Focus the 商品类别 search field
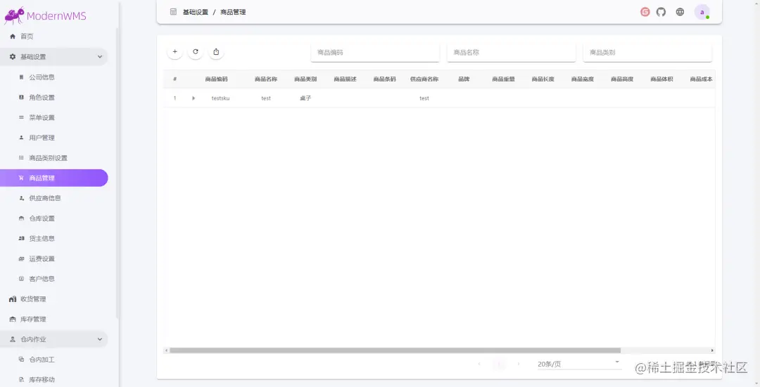This screenshot has width=760, height=387. pos(647,52)
